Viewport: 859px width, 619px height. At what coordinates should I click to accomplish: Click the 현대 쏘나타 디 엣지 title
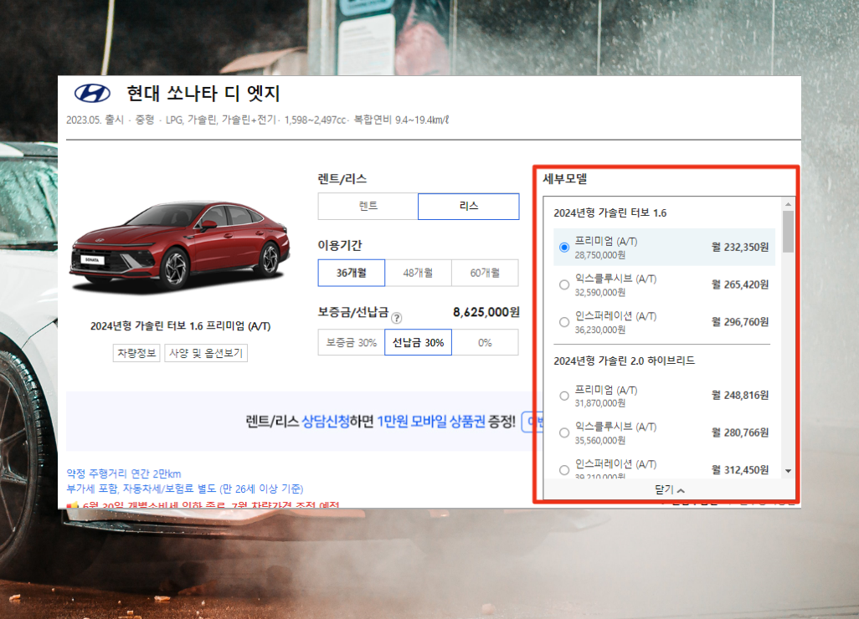pos(203,94)
